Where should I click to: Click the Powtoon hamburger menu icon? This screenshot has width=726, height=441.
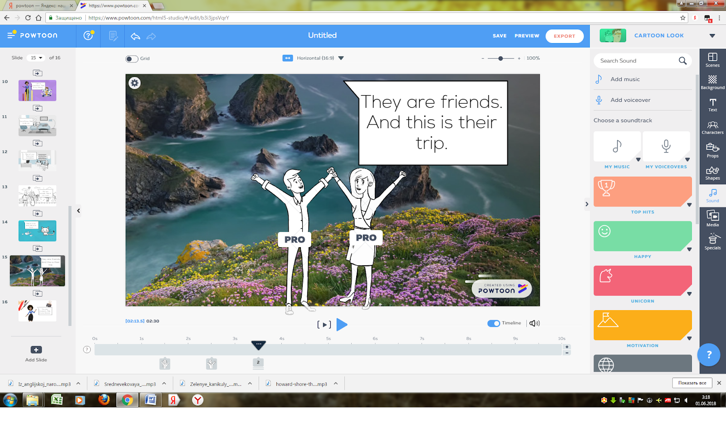11,35
